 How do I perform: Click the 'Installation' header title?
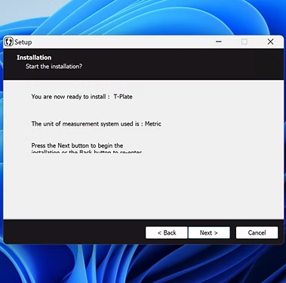[34, 58]
